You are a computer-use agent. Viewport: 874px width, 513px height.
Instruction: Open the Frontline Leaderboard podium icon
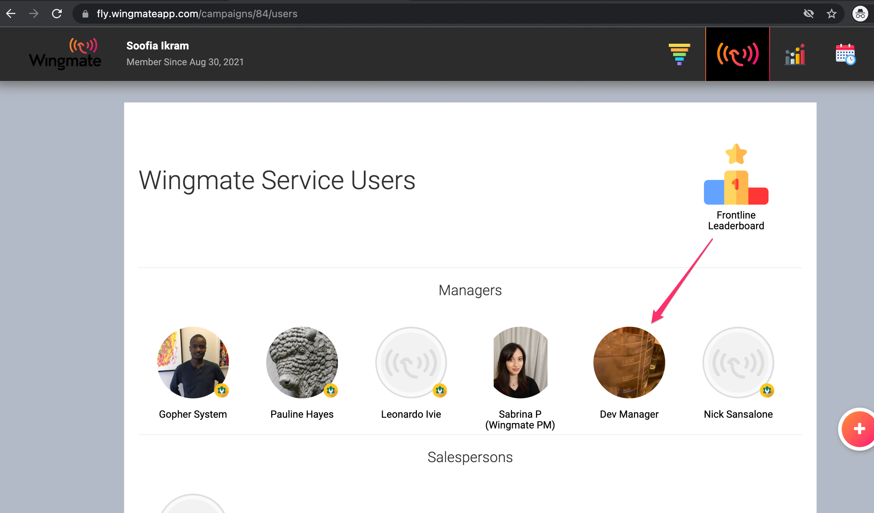(x=736, y=174)
